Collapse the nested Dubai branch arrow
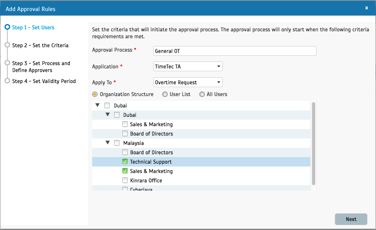The height and width of the screenshot is (230, 376). click(107, 115)
